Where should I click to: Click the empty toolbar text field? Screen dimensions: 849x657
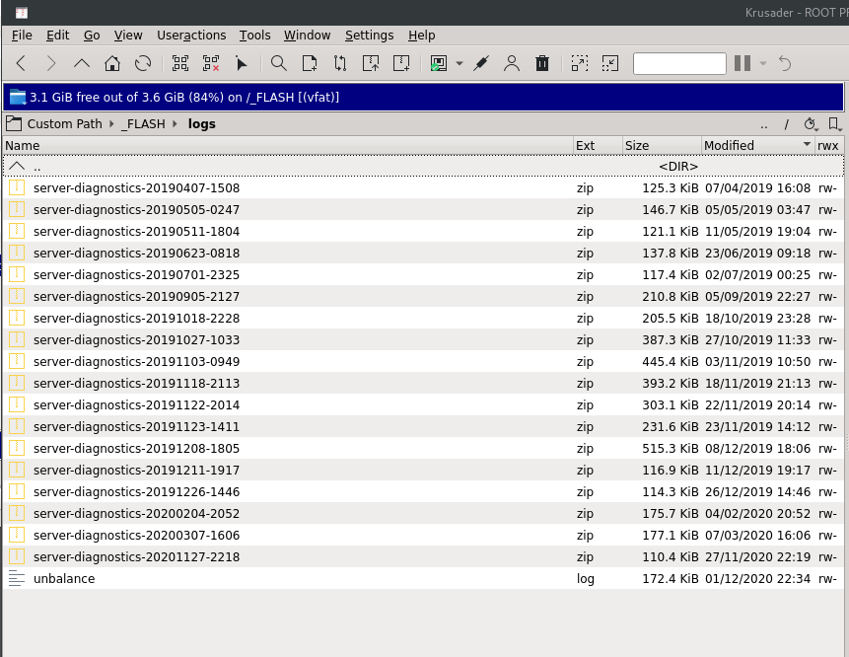click(679, 63)
